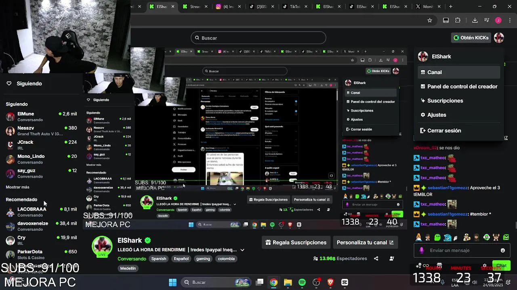Click the Kick Buscar search field
This screenshot has height=290, width=517.
coord(258,38)
